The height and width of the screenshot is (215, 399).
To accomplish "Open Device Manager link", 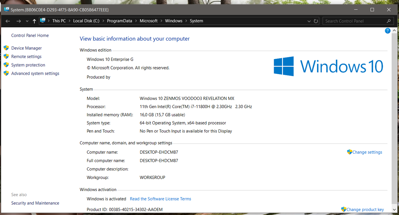I will [x=26, y=48].
